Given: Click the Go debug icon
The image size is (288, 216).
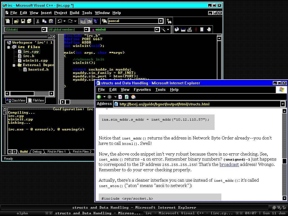Looking at the screenshot, I should click(202, 29).
